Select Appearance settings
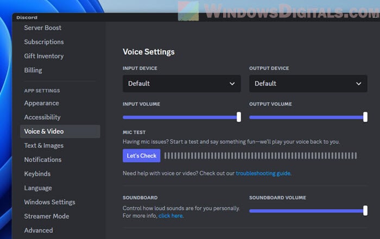This screenshot has width=380, height=239. (41, 104)
